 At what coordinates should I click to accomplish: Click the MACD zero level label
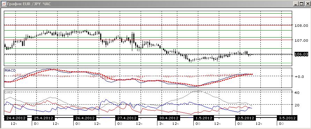tap(299, 76)
